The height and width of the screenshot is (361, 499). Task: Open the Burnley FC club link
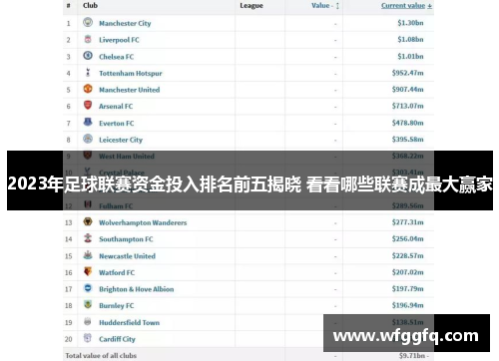coord(117,306)
